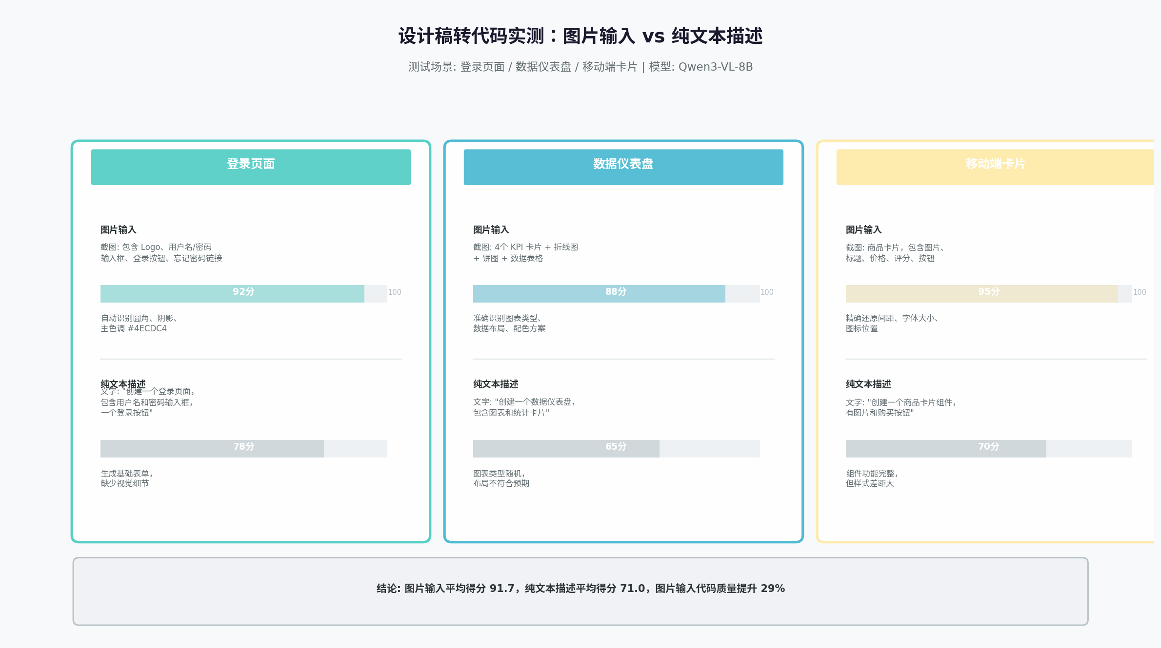Click text 但样式差距大

click(x=870, y=483)
